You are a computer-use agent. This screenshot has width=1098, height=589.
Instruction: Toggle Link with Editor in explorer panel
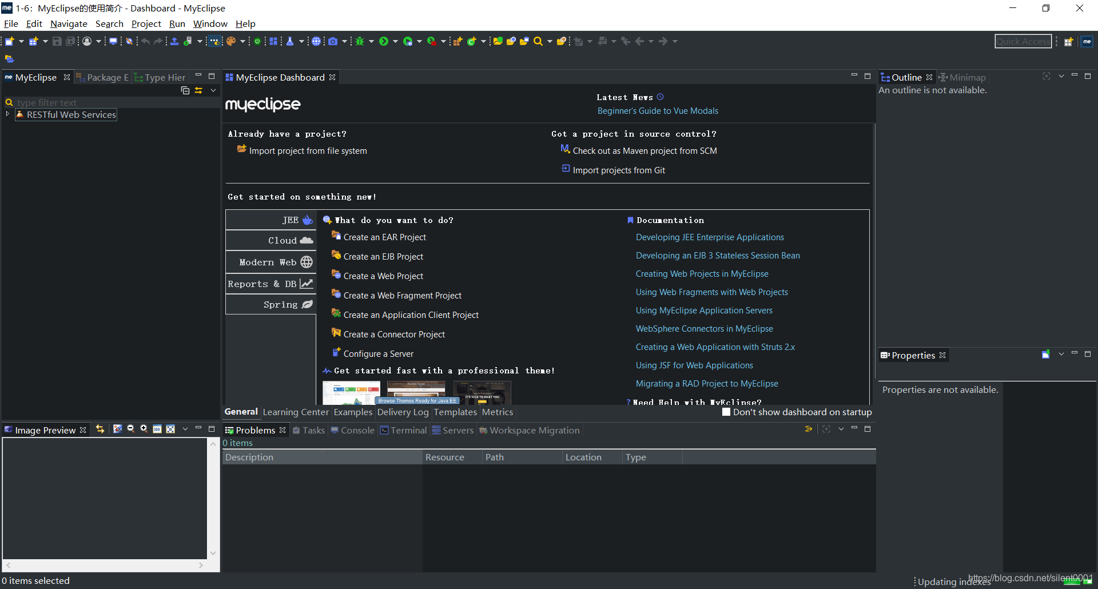pyautogui.click(x=198, y=90)
